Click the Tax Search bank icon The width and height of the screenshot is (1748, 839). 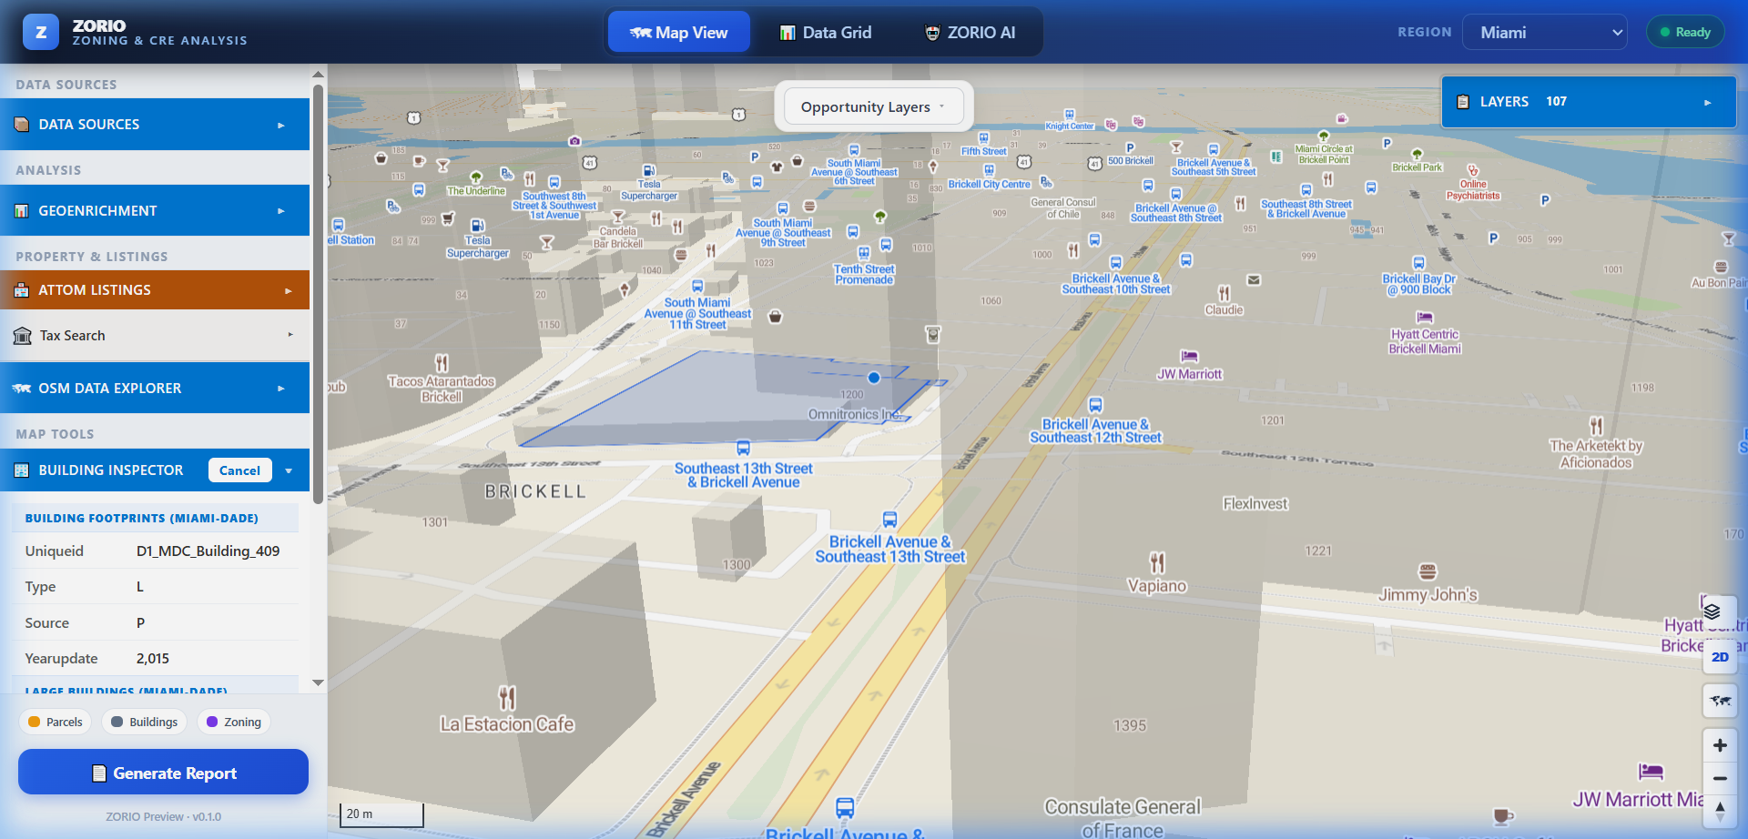point(23,336)
